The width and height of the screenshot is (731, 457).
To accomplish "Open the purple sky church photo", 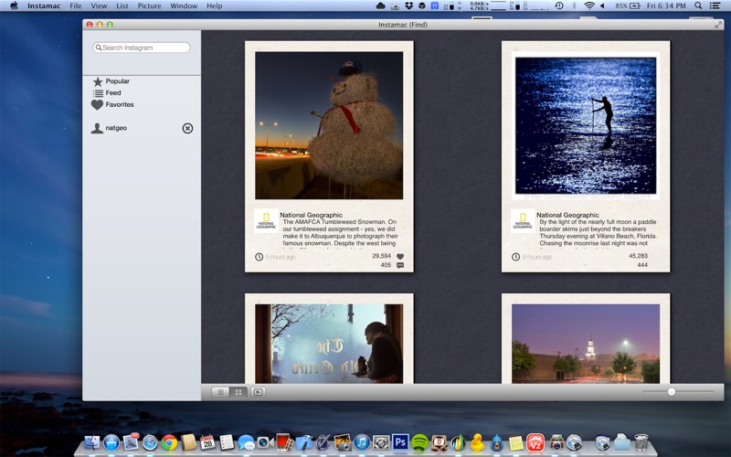I will (x=586, y=344).
